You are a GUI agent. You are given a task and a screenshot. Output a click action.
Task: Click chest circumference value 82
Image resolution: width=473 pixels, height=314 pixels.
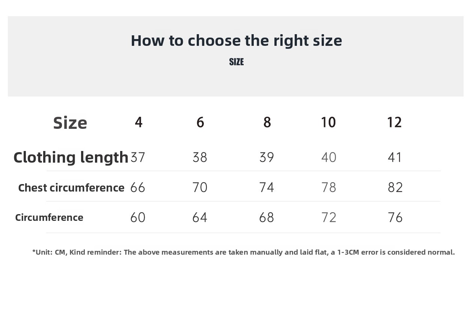point(395,187)
